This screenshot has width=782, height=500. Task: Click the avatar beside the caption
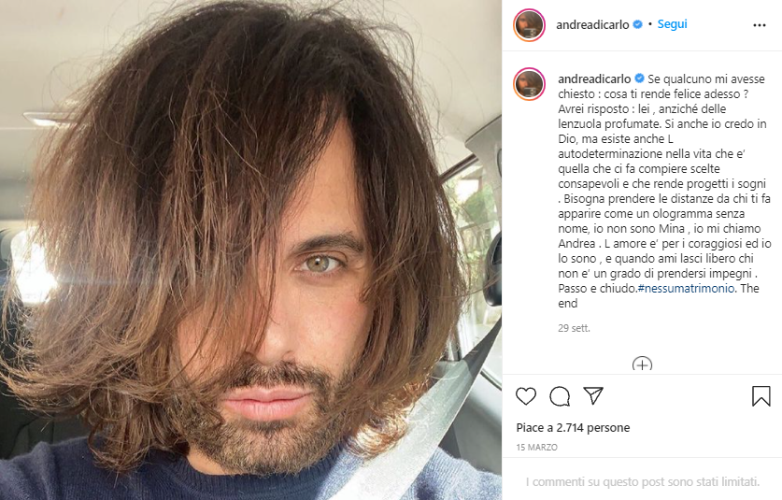[529, 84]
